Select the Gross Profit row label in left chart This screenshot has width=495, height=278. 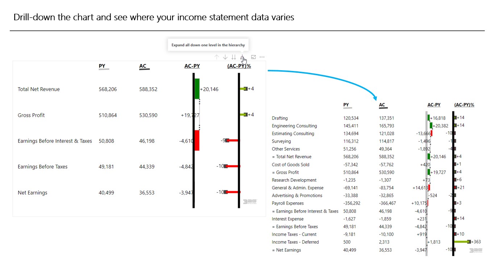coord(31,115)
